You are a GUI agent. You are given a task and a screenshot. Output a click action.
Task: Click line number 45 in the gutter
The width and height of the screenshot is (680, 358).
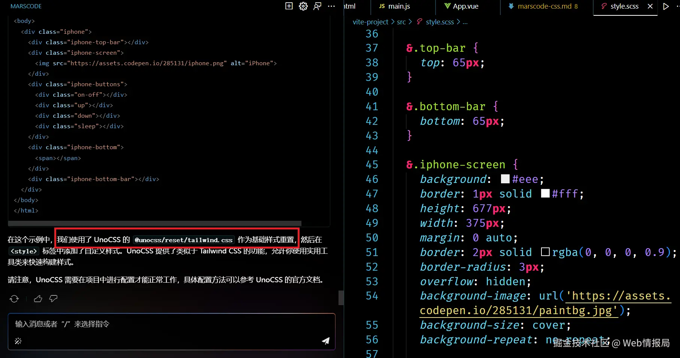372,165
